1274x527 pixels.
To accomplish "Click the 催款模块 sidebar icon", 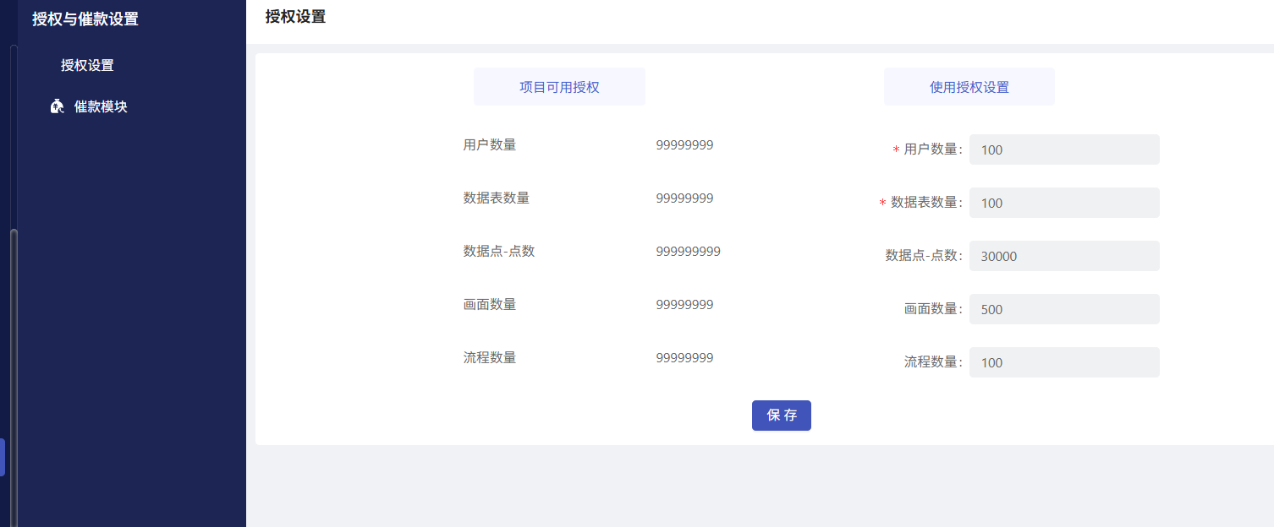I will pyautogui.click(x=57, y=106).
